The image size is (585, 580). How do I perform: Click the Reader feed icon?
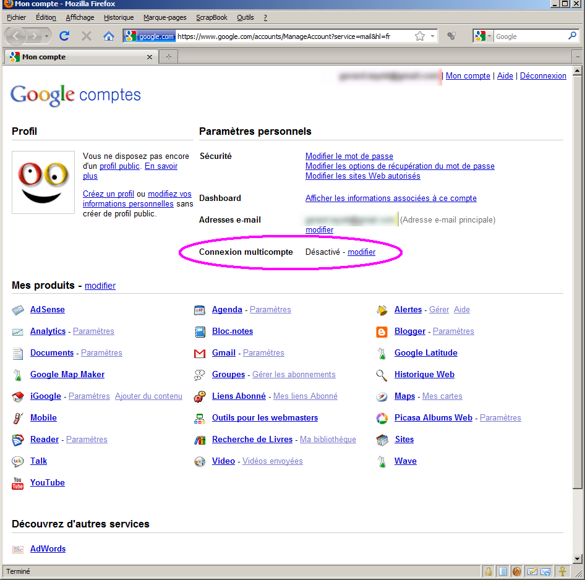point(18,440)
